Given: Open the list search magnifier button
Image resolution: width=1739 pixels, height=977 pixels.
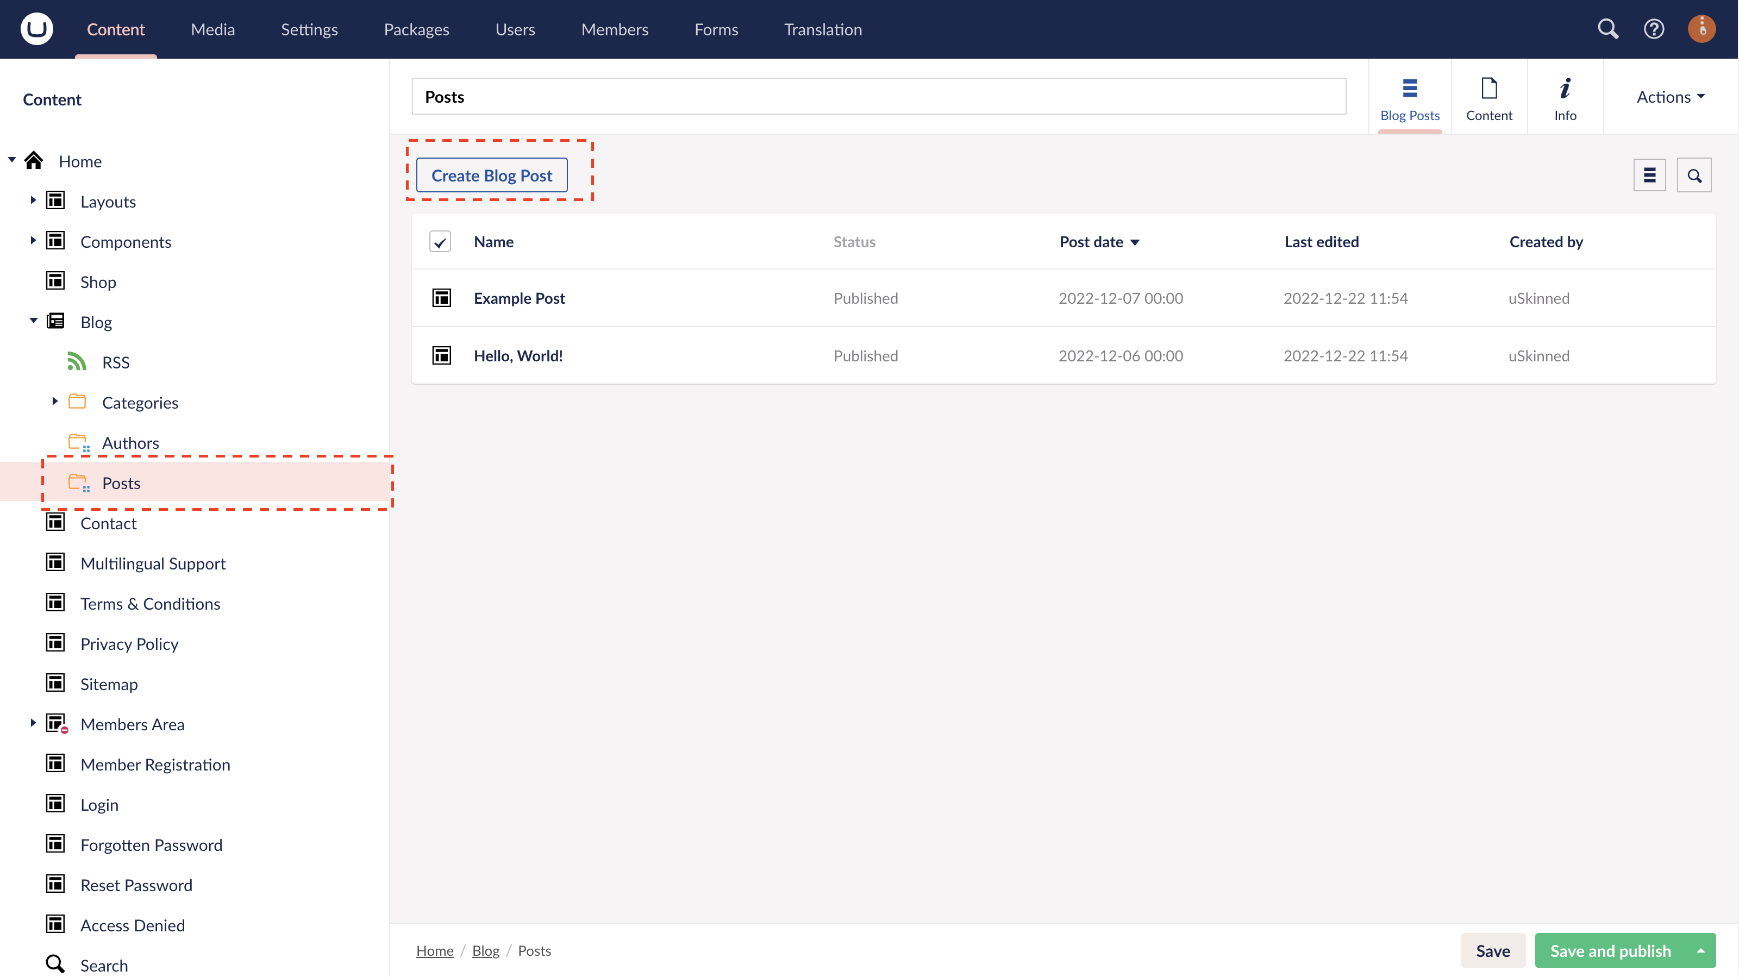Looking at the screenshot, I should pyautogui.click(x=1694, y=176).
